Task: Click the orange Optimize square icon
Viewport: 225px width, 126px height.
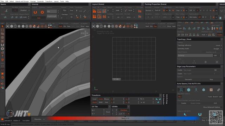Action: coord(42,12)
